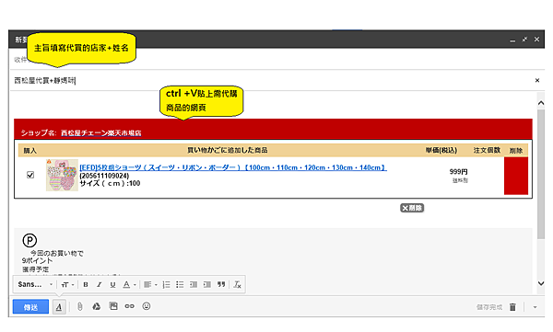The width and height of the screenshot is (553, 332).
Task: Click the shorts product thumbnail
Action: click(62, 175)
